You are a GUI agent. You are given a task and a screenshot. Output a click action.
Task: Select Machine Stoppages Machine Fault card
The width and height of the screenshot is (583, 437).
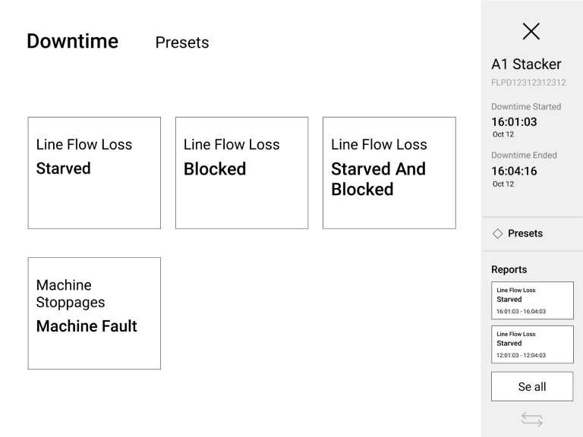pyautogui.click(x=94, y=313)
